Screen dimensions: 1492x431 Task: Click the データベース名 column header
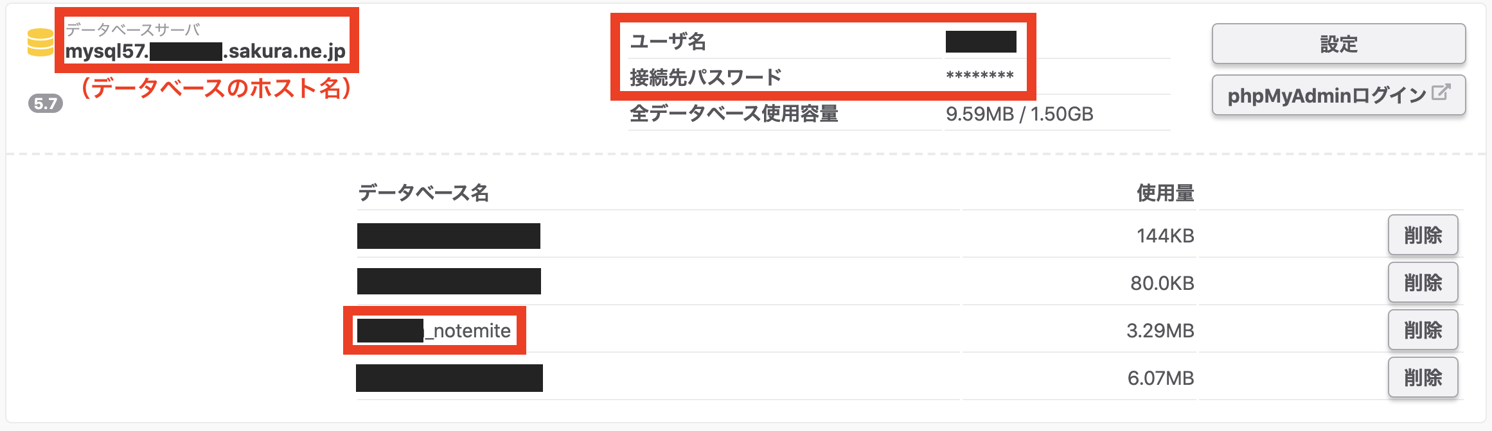click(x=424, y=192)
